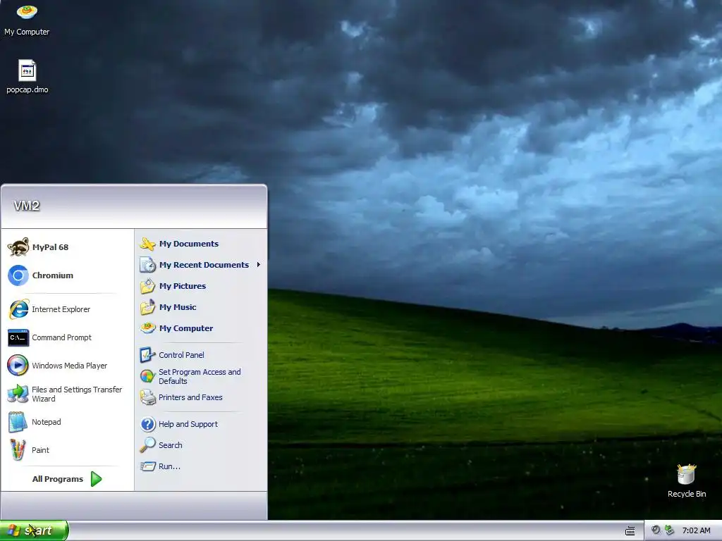722x541 pixels.
Task: Choose the MyPal 68 menu entry text
Action: [x=50, y=247]
